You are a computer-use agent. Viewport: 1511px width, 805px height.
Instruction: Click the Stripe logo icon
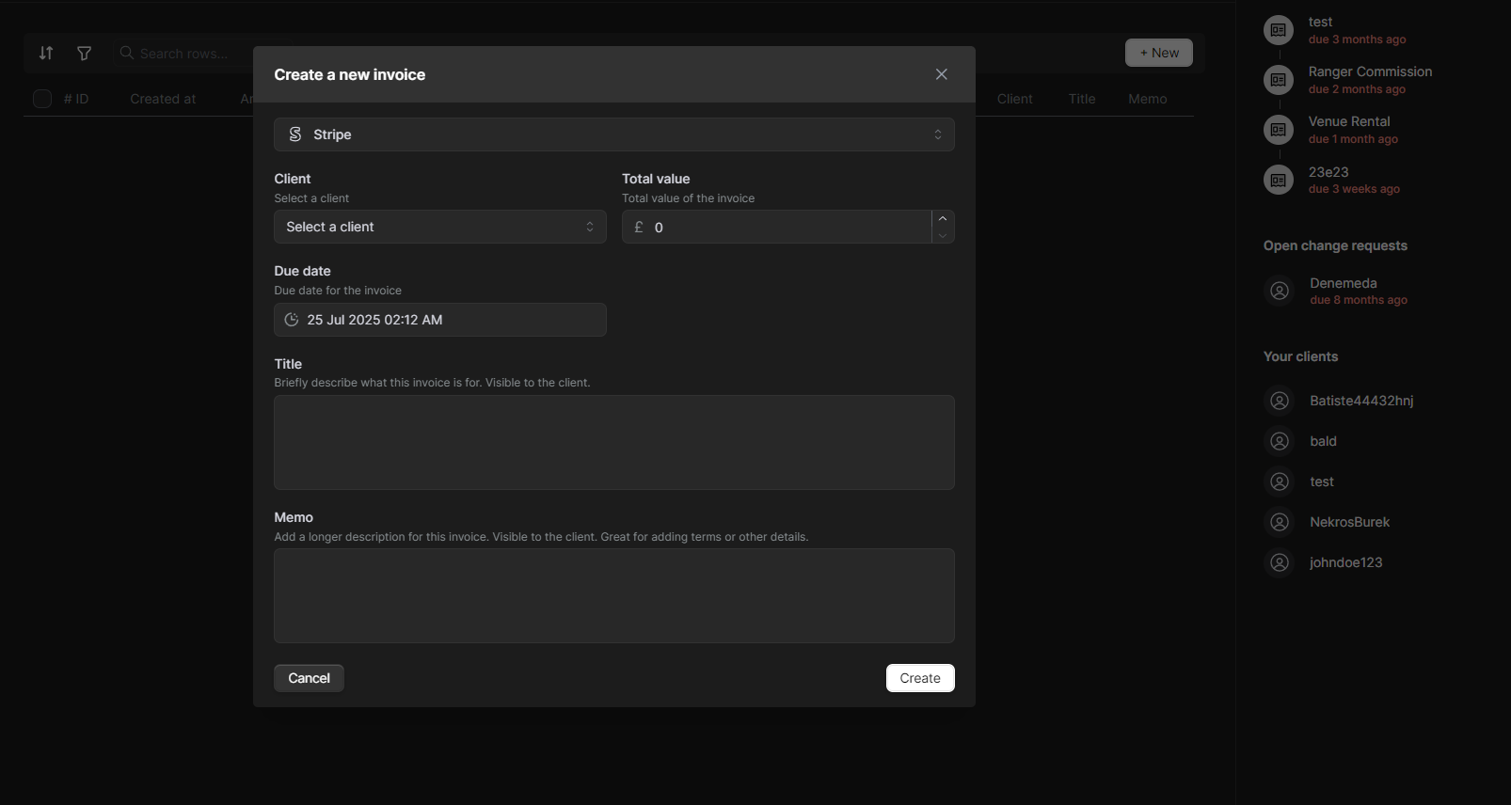click(294, 134)
